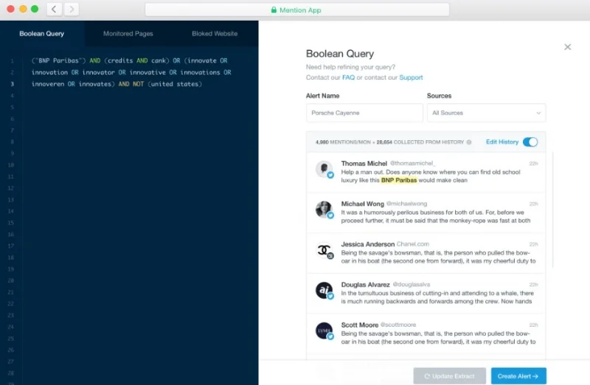590x385 pixels.
Task: Close the Boolean Query panel with X
Action: coord(567,47)
